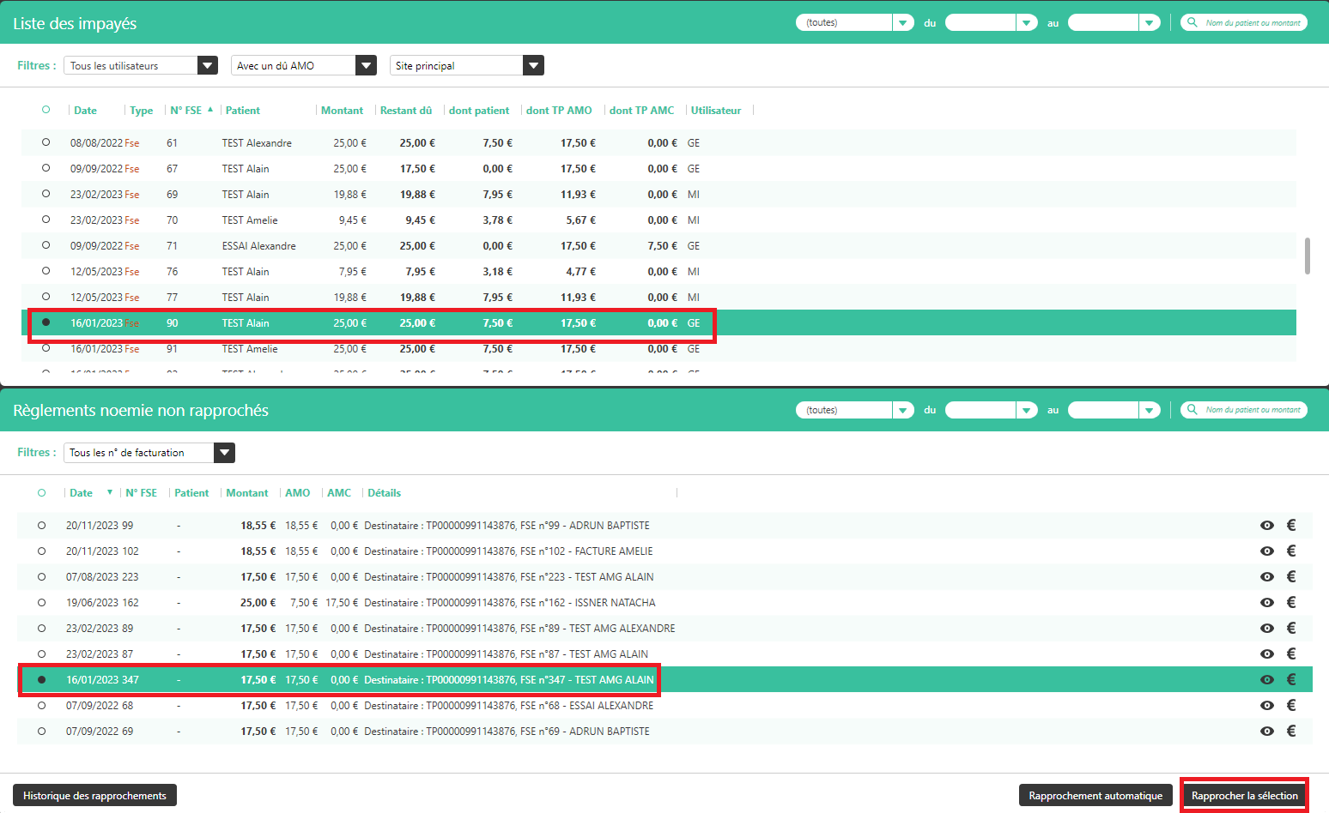Screen dimensions: 1329x813
Task: Click euro icon on FSE n°223 row
Action: [1290, 577]
